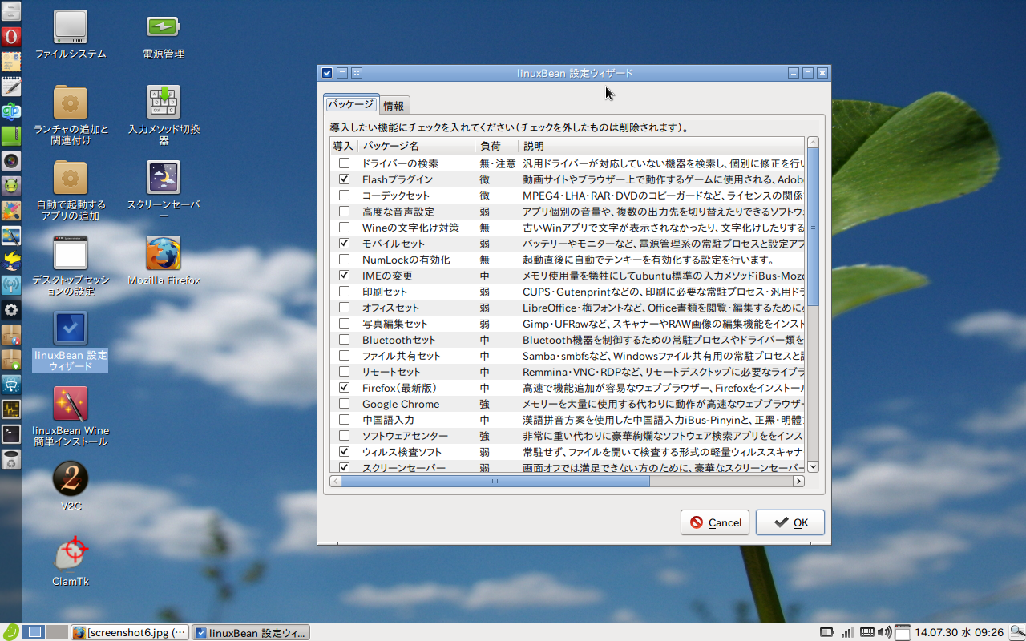The width and height of the screenshot is (1026, 641).
Task: Uncheck the モバイルセット checkbox
Action: click(x=344, y=244)
